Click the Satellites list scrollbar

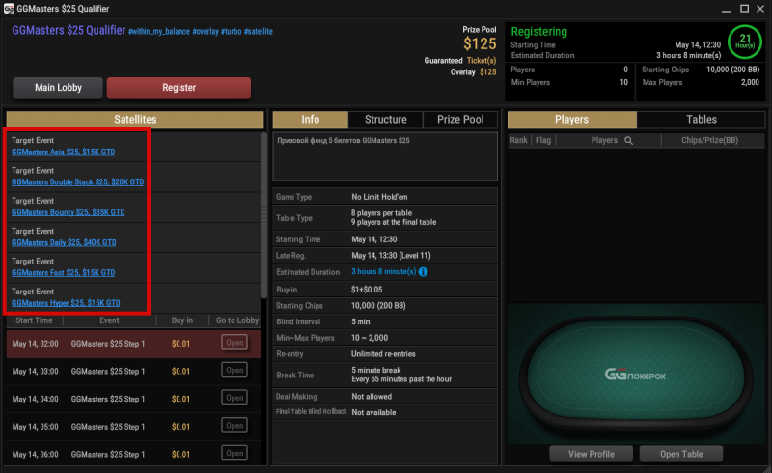(x=263, y=215)
